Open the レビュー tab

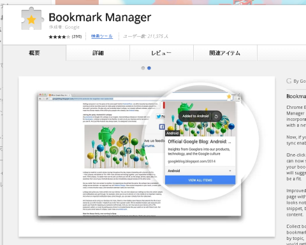point(161,53)
